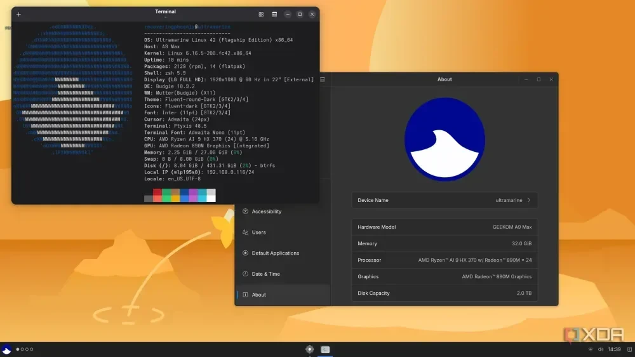Open the network indicator in system tray
Image resolution: width=635 pixels, height=357 pixels.
click(591, 349)
